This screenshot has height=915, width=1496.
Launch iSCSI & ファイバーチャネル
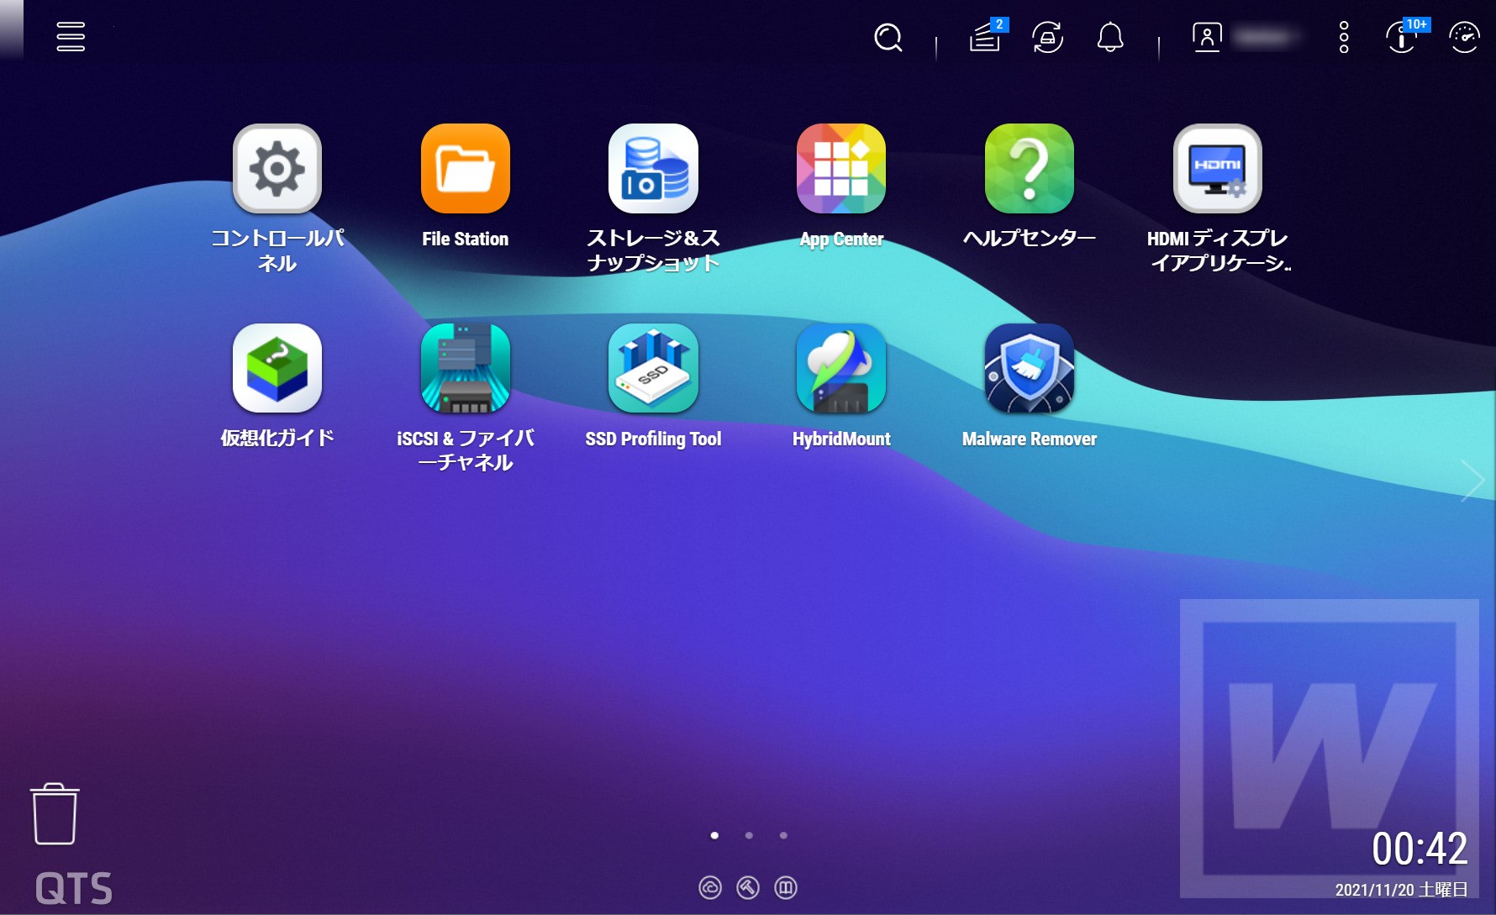pos(466,368)
